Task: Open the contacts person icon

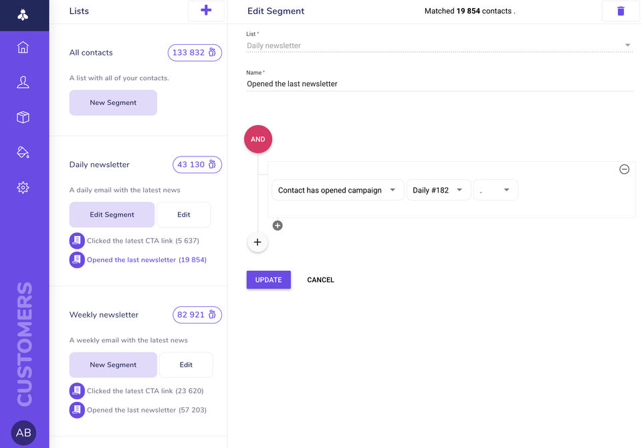Action: [x=23, y=82]
